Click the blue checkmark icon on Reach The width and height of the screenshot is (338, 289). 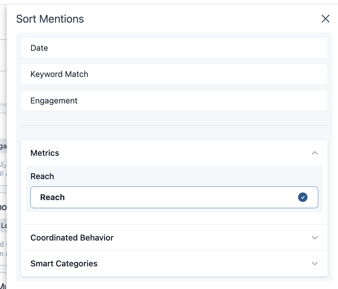click(x=302, y=197)
